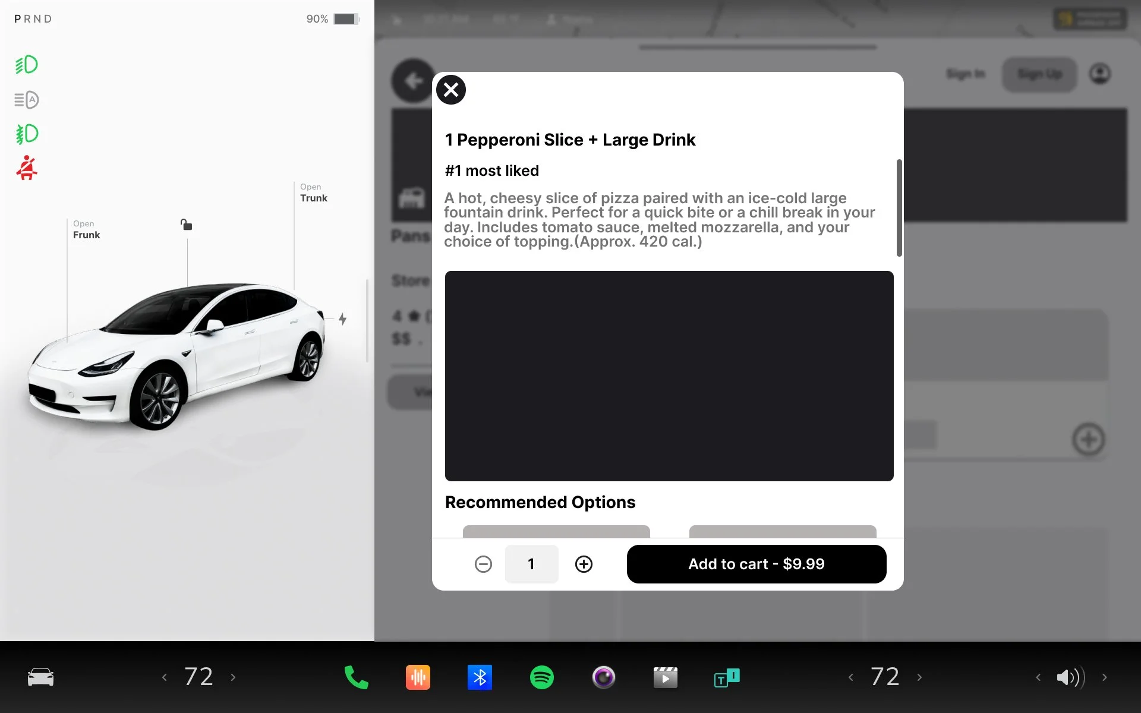1141x713 pixels.
Task: Increase volume with right chevron
Action: 1104,677
